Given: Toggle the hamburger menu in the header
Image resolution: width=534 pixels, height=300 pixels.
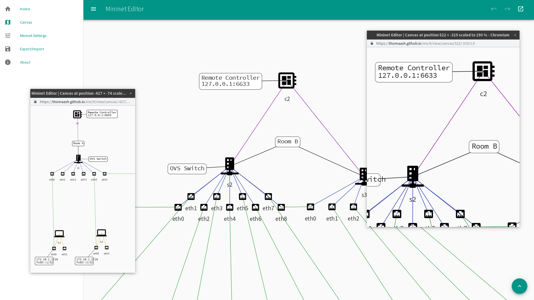Looking at the screenshot, I should coord(93,9).
